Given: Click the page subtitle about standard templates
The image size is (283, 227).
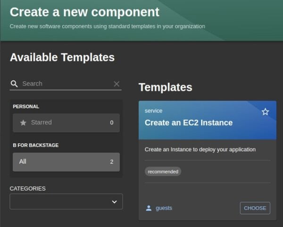Looking at the screenshot, I should [108, 26].
